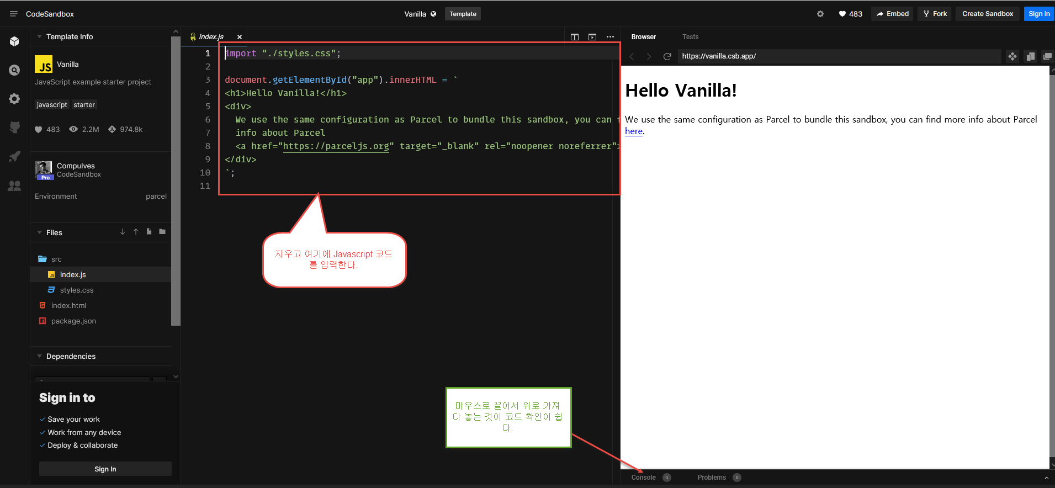Click the globe icon next to Vanilla title

click(x=433, y=14)
